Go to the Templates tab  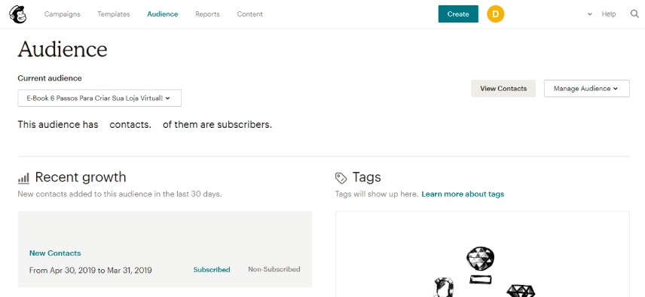pos(114,14)
